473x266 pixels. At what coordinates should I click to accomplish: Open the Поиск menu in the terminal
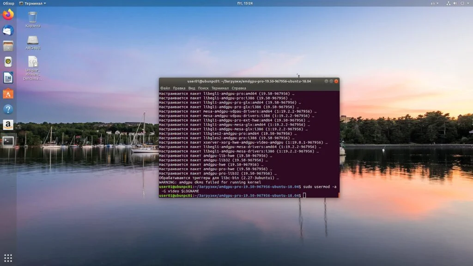(x=203, y=88)
